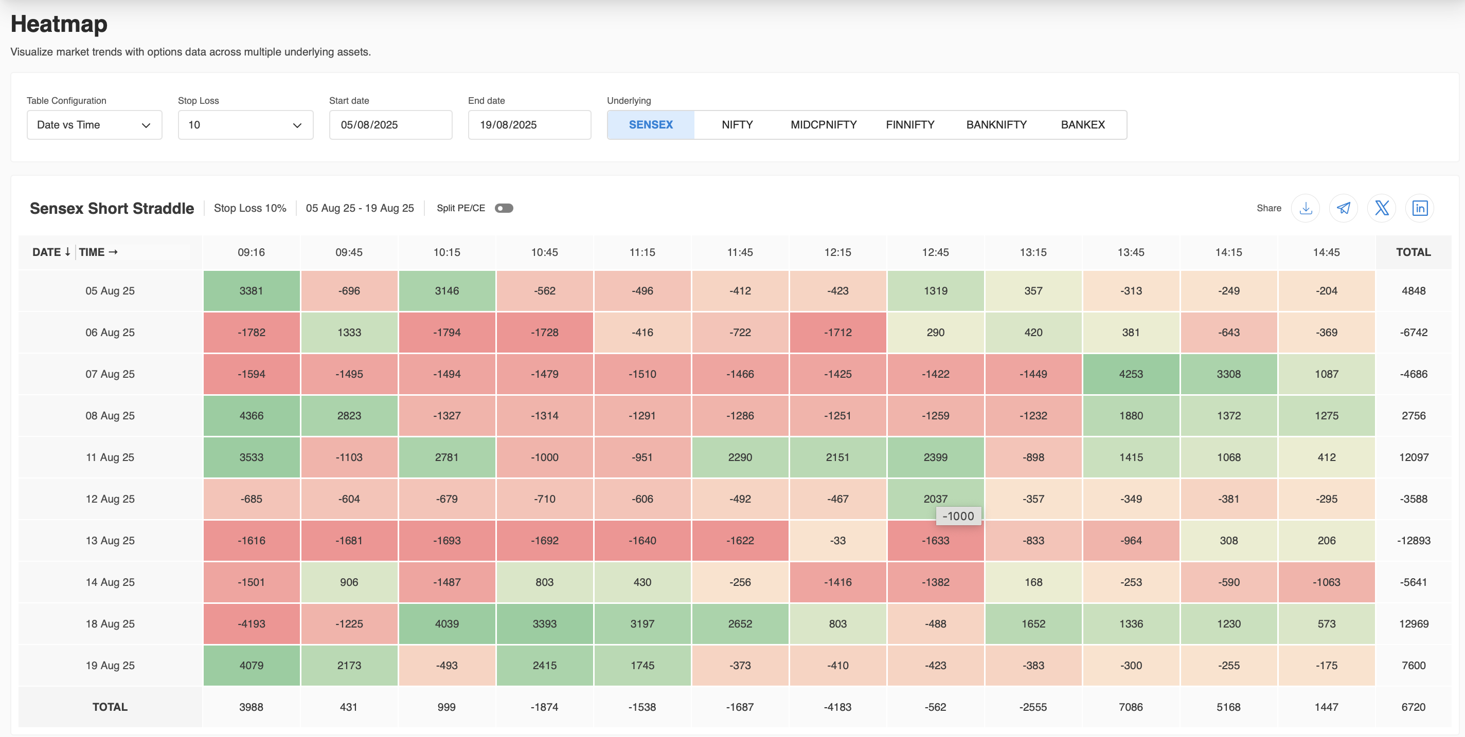Click the Start date field
The width and height of the screenshot is (1465, 737).
pos(390,124)
